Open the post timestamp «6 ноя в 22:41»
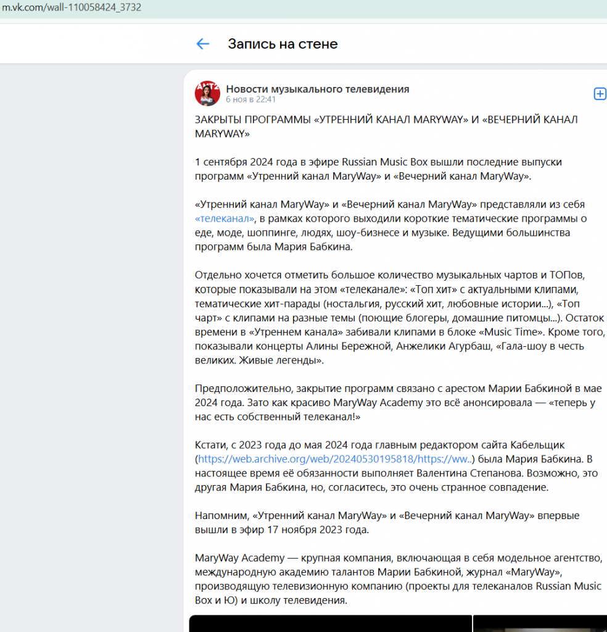Image resolution: width=607 pixels, height=632 pixels. (x=246, y=100)
